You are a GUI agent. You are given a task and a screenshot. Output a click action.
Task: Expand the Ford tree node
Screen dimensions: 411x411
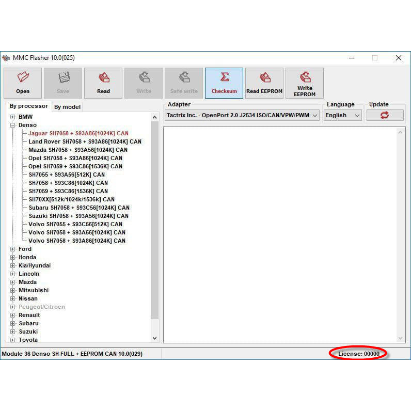coord(12,249)
